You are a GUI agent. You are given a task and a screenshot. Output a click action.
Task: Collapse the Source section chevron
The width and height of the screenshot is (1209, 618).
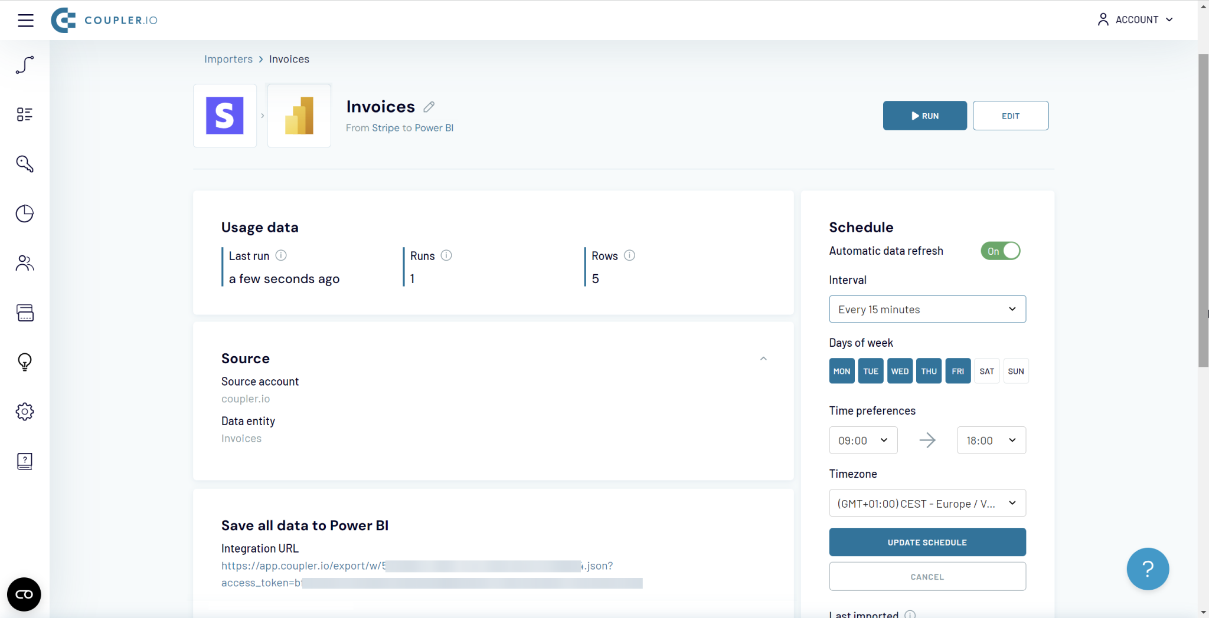coord(763,359)
